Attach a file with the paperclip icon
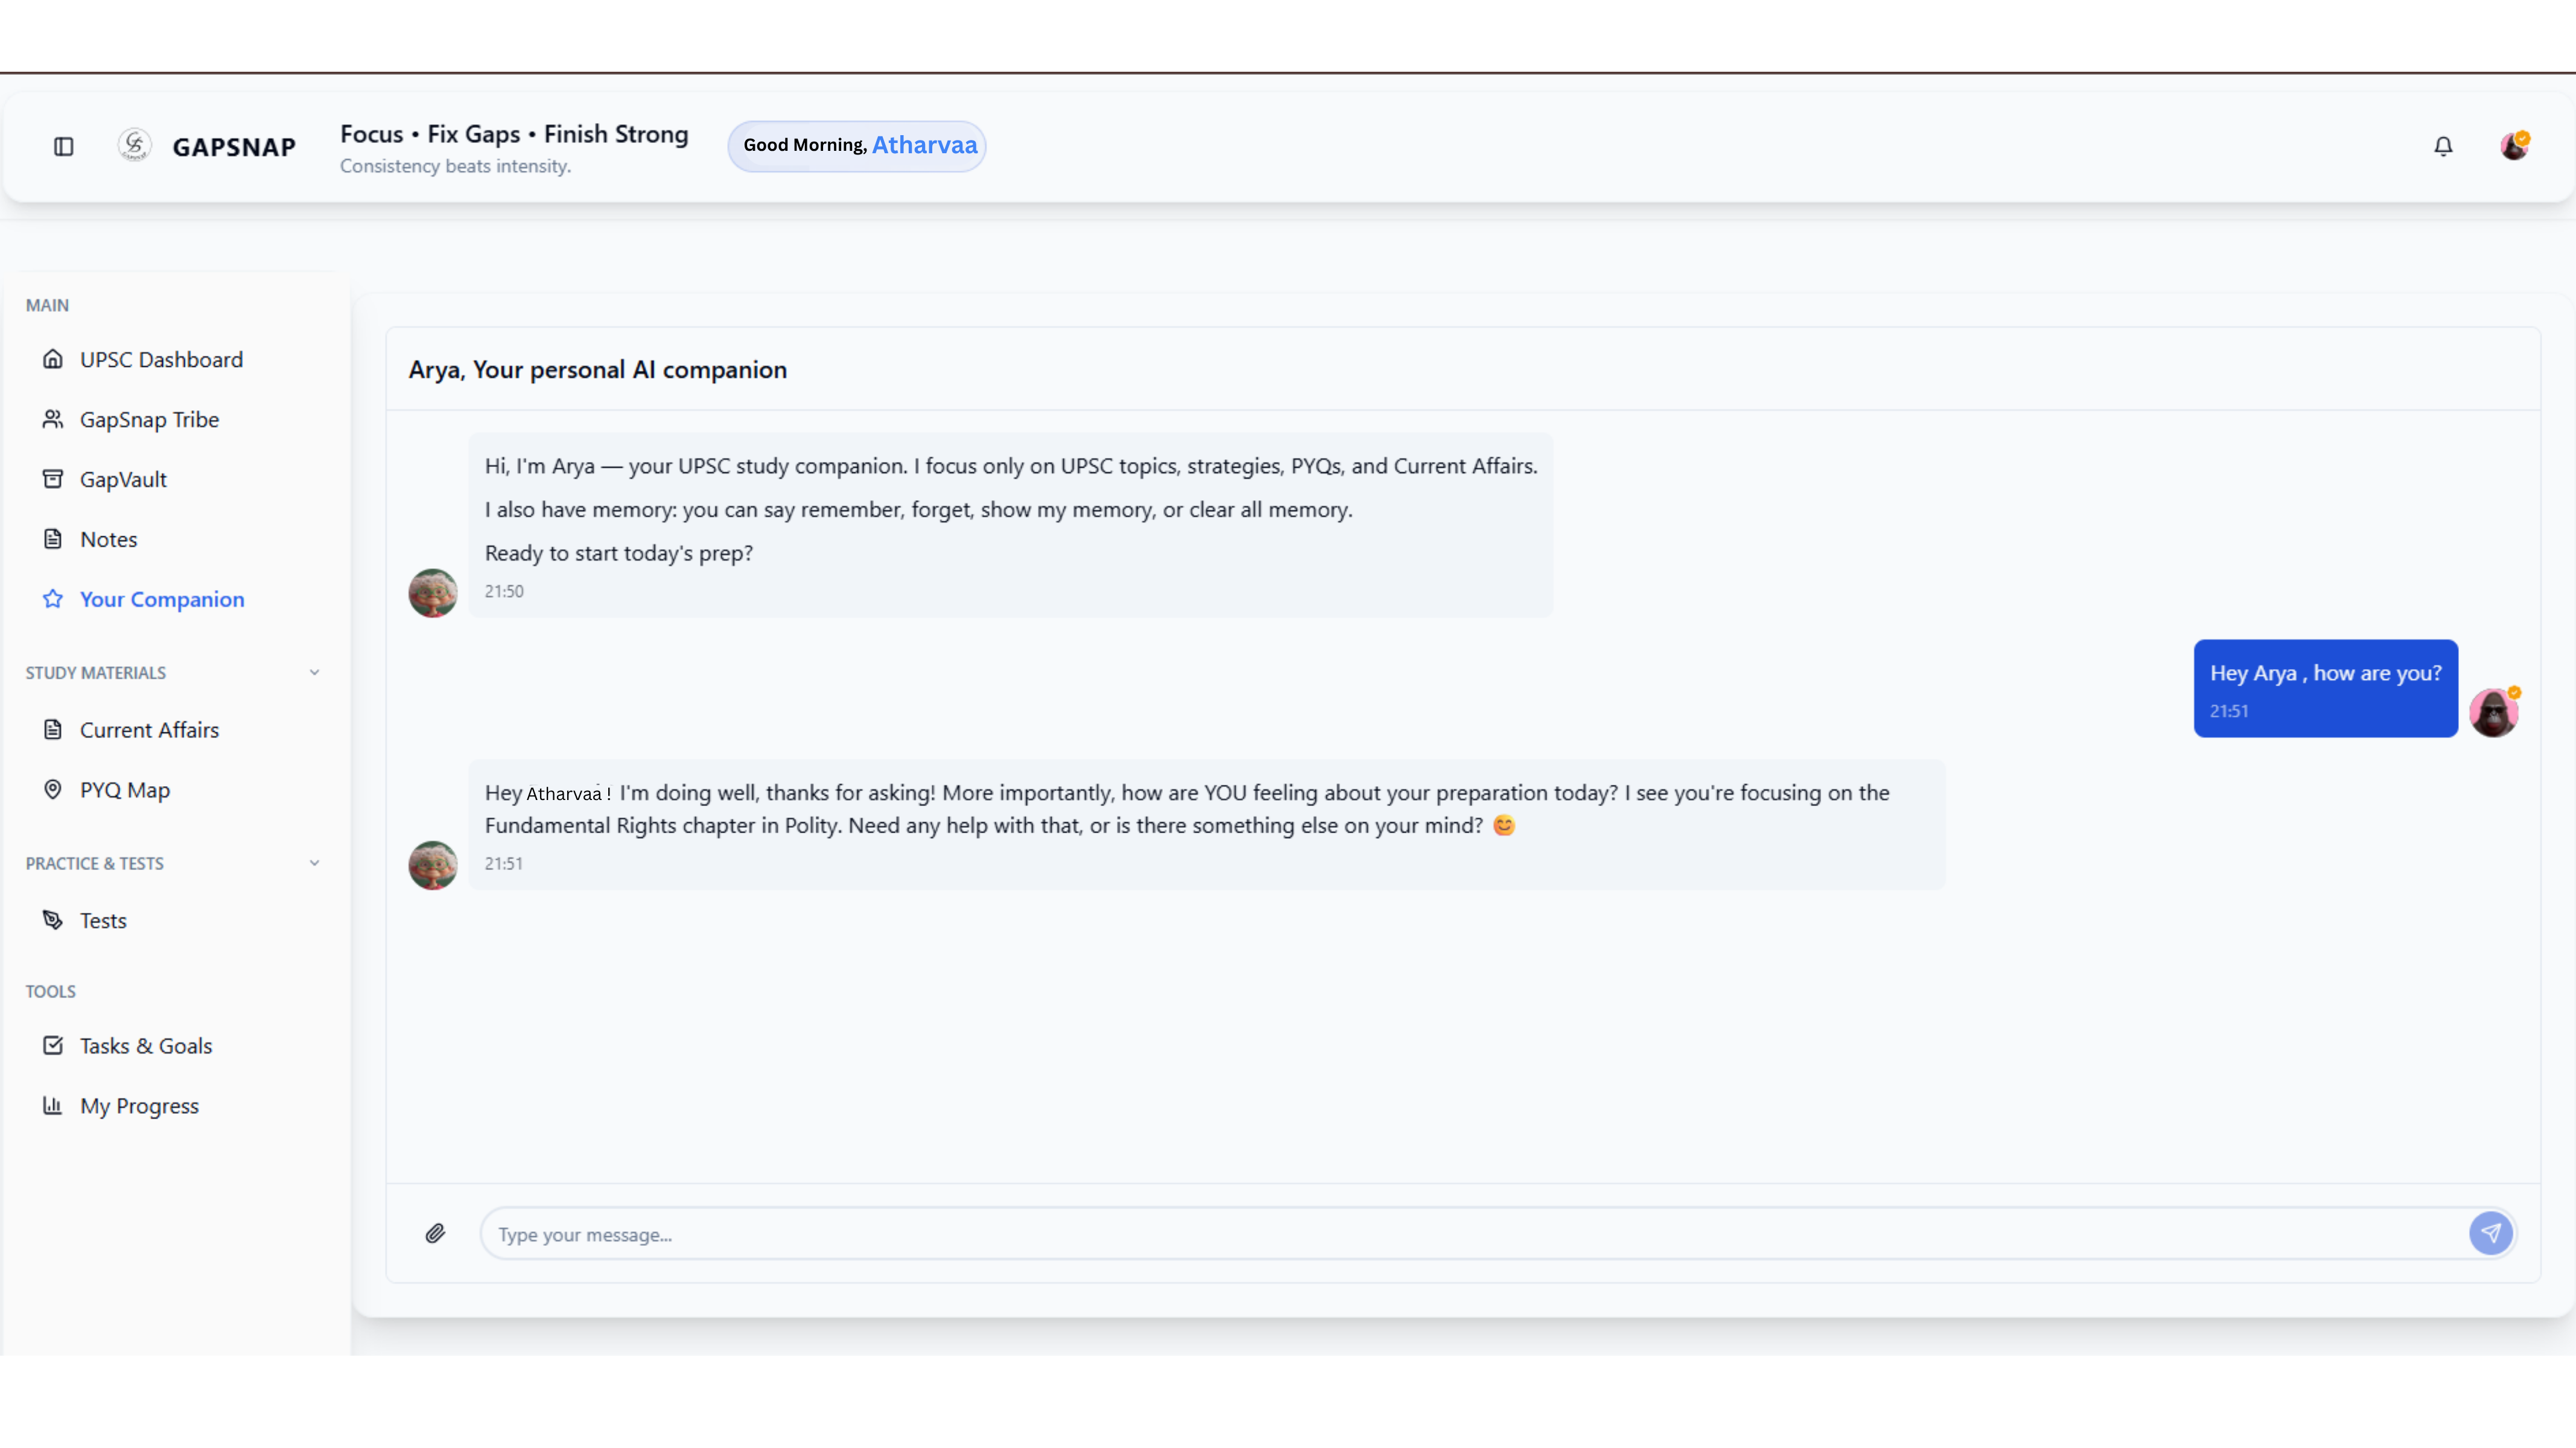This screenshot has height=1448, width=2576. pos(436,1233)
